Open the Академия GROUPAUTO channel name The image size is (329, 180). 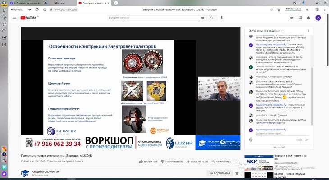pyautogui.click(x=46, y=171)
